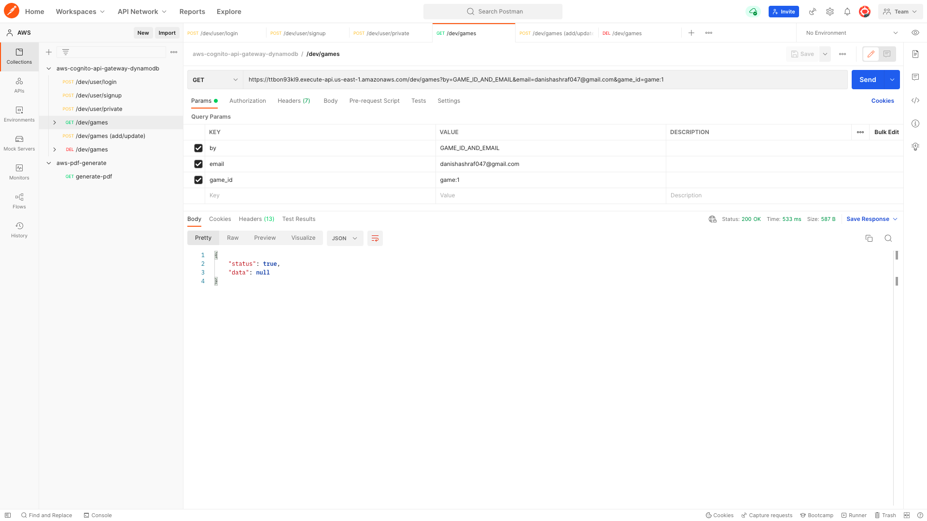Open the Bulk Edit link
The height and width of the screenshot is (521, 927).
pos(886,132)
